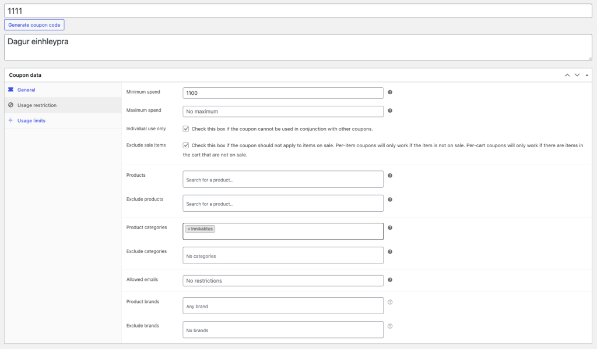
Task: Click help icon next to Minimum spend
Action: point(390,92)
